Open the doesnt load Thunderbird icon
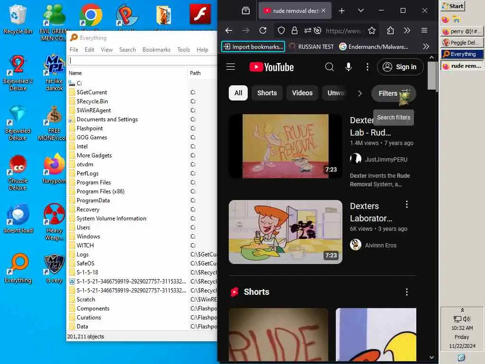Image resolution: width=485 pixels, height=364 pixels. [x=18, y=218]
